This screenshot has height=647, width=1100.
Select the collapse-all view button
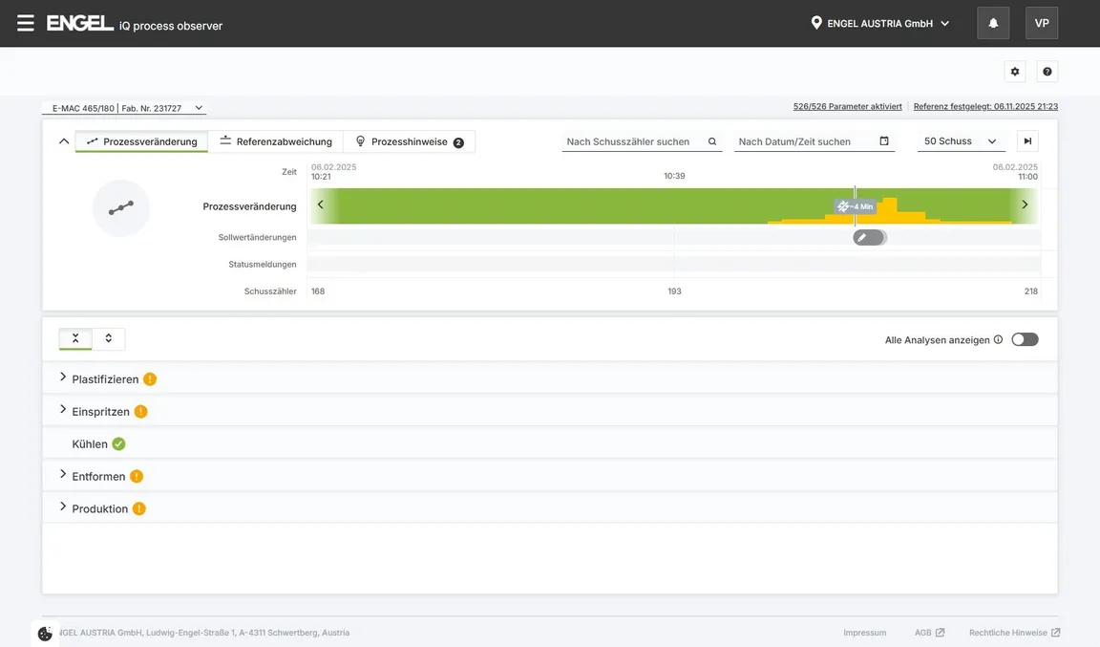pyautogui.click(x=75, y=338)
